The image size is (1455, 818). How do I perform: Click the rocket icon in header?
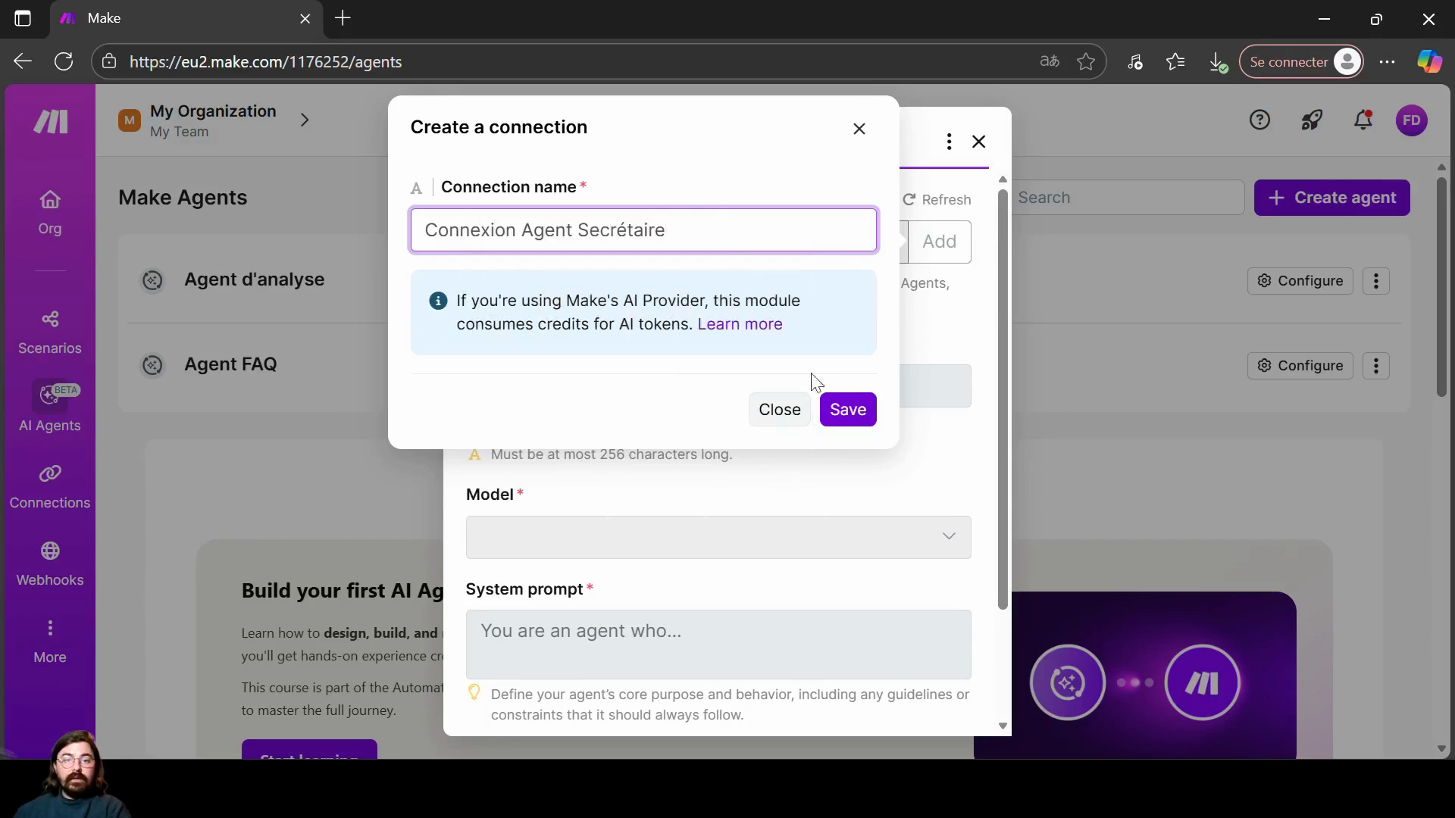tap(1312, 120)
